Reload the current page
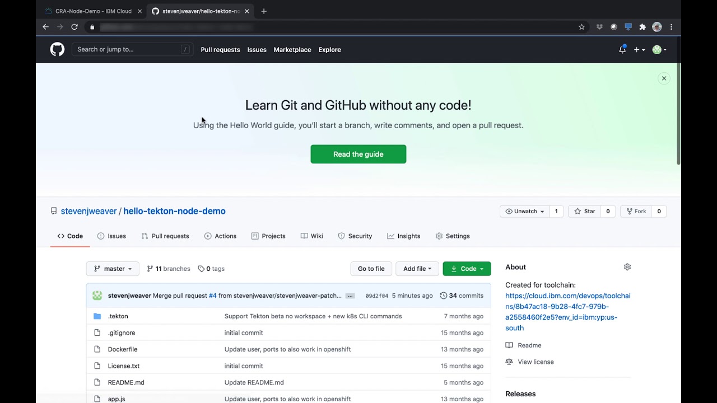717x403 pixels. click(x=75, y=27)
